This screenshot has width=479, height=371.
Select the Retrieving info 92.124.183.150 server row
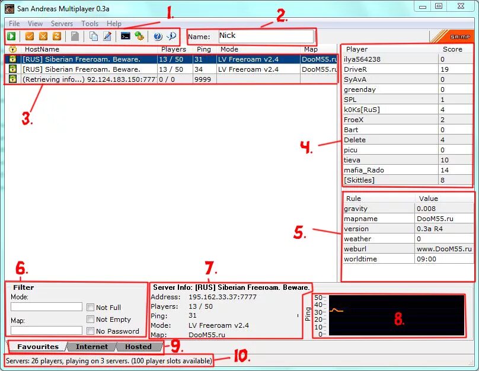[171, 79]
